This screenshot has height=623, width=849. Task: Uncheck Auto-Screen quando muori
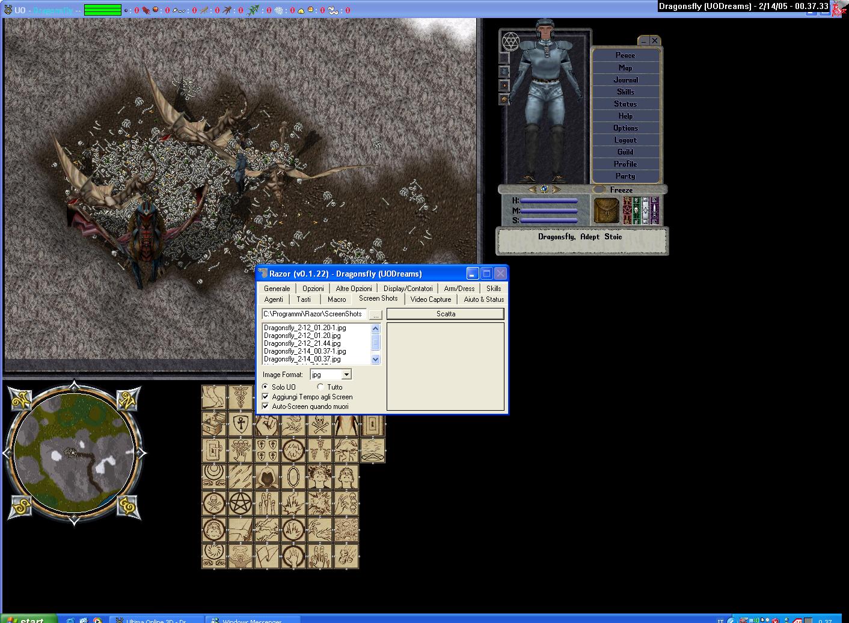(266, 407)
